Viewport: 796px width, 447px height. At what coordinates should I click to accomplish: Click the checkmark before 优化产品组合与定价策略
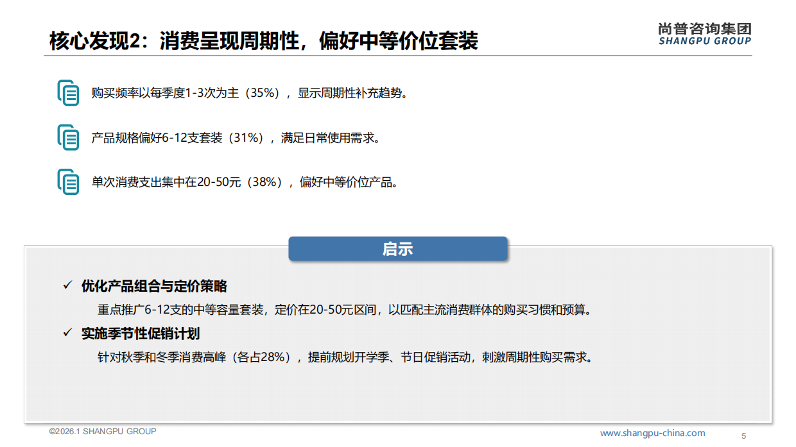[67, 285]
